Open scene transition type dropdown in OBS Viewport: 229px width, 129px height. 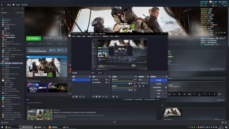[x=143, y=80]
